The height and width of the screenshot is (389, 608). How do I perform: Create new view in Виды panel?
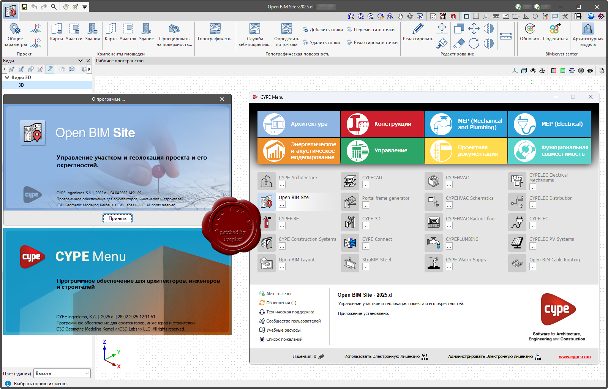[x=12, y=69]
